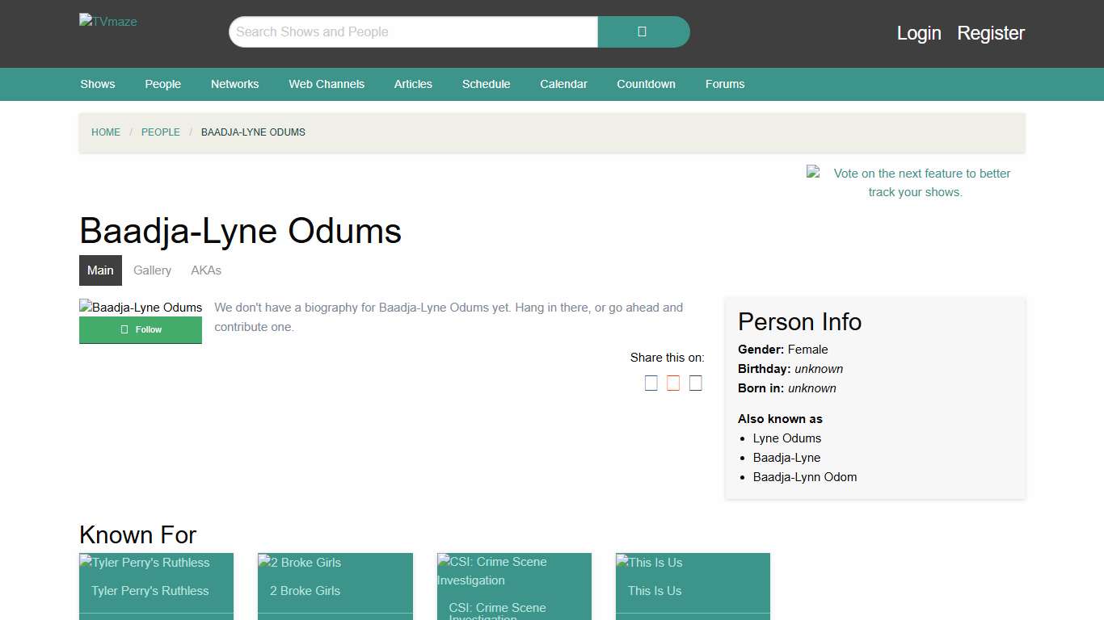Click the teal search submit button
This screenshot has width=1104, height=620.
[643, 32]
